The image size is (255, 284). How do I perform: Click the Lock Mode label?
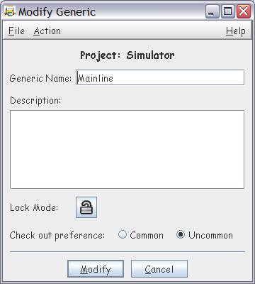point(34,207)
